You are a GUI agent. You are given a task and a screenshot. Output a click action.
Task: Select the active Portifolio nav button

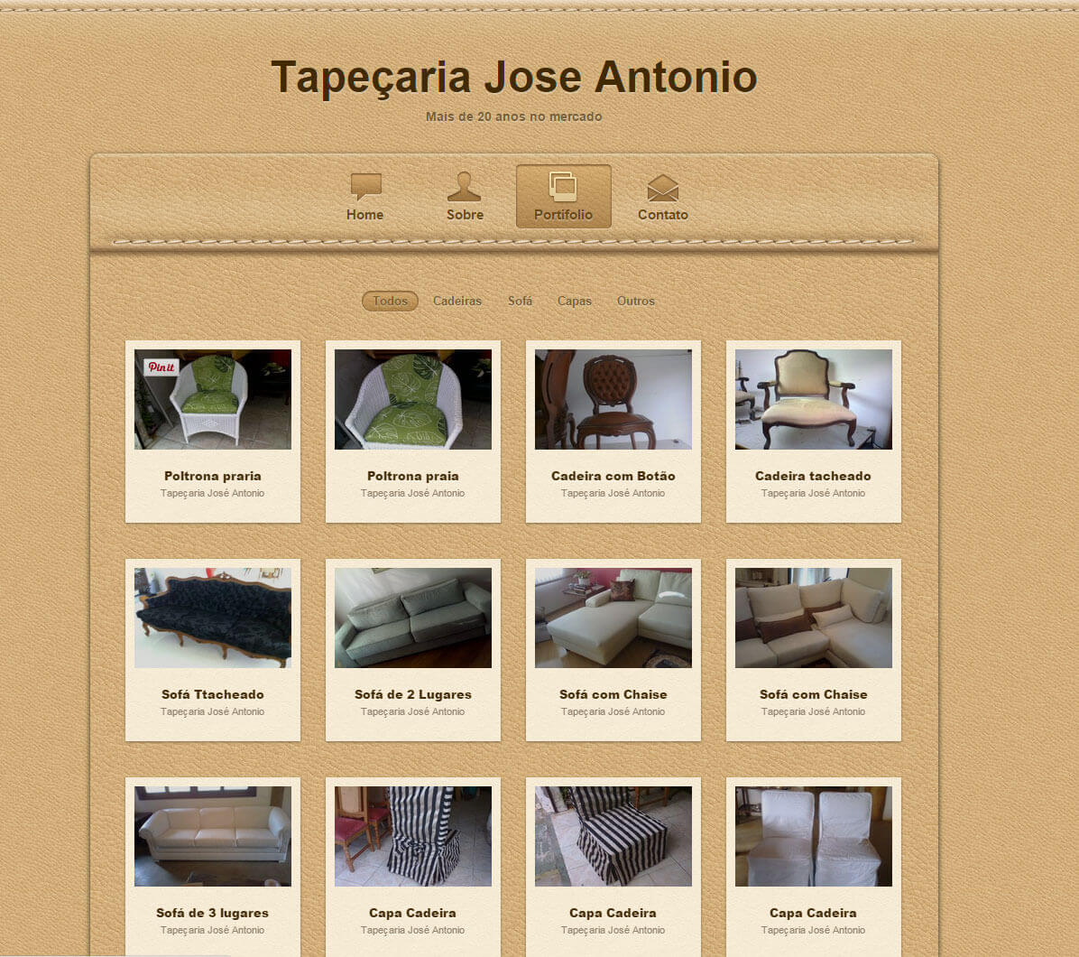(564, 196)
